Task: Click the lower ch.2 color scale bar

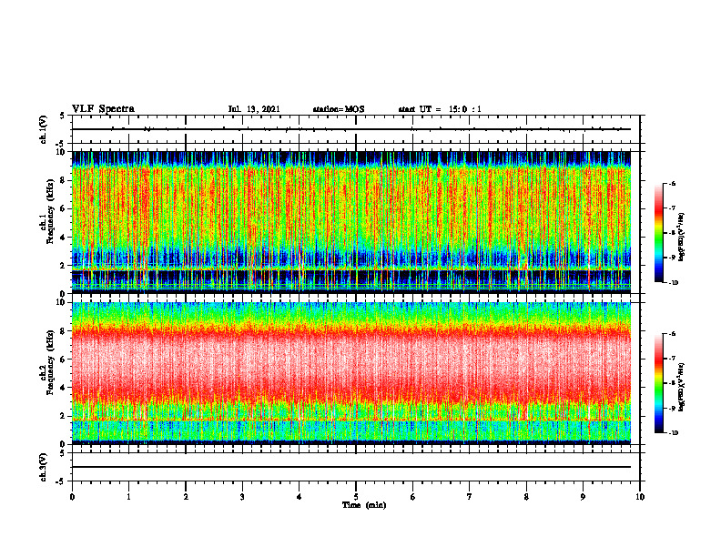Action: point(658,383)
